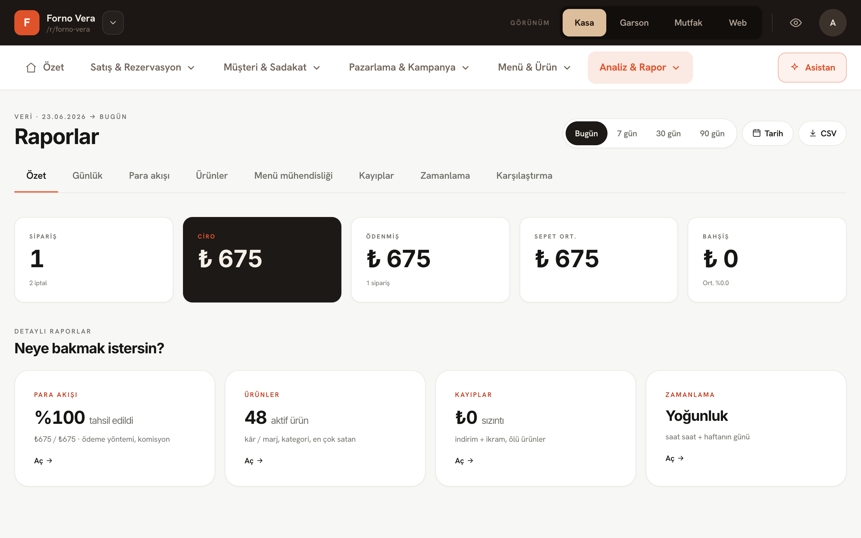This screenshot has width=861, height=538.
Task: Open the restaurant switcher chevron dropdown
Action: (113, 23)
